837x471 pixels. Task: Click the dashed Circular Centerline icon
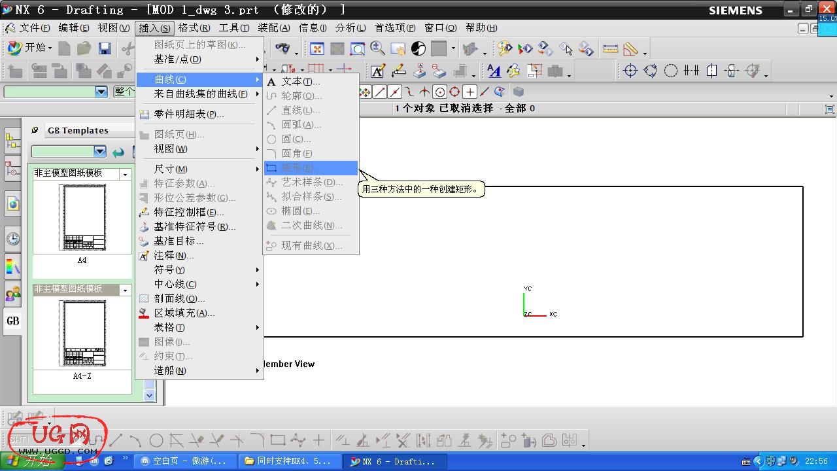(x=671, y=71)
